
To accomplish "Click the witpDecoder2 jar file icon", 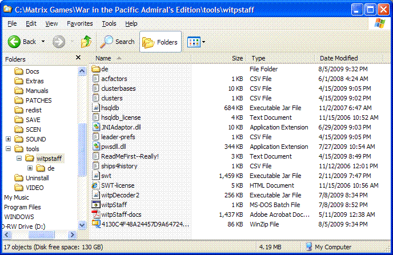I will pos(96,195).
